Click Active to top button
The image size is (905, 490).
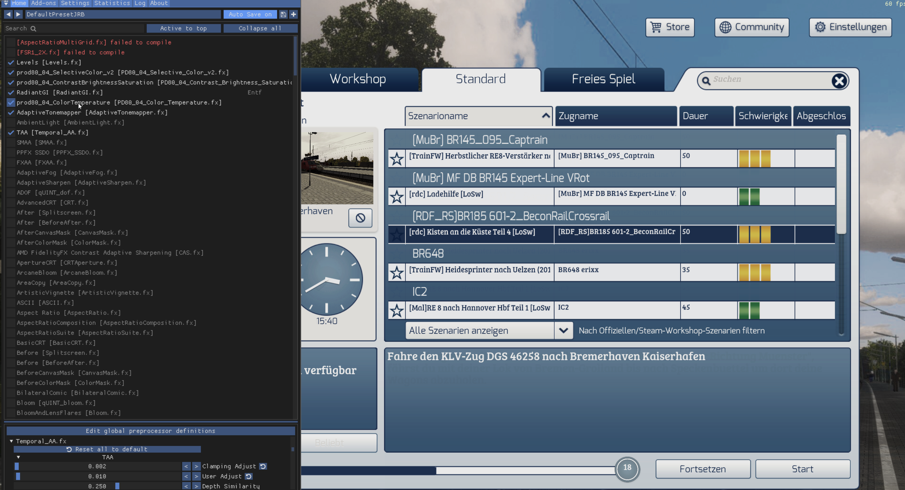(x=183, y=28)
